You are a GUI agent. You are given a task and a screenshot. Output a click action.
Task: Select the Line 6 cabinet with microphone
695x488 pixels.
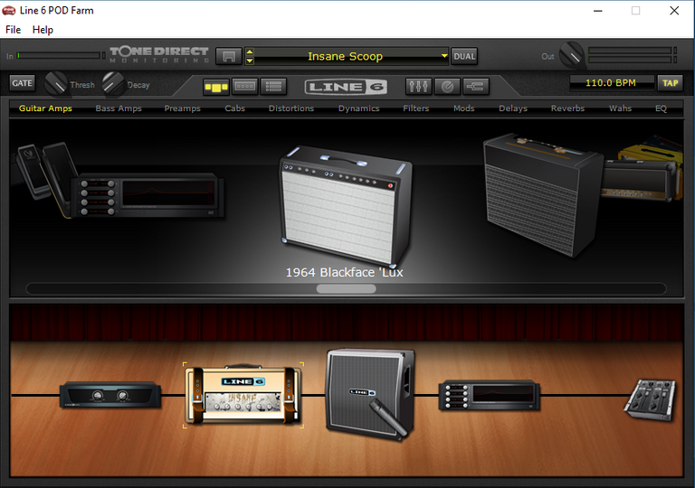(369, 394)
